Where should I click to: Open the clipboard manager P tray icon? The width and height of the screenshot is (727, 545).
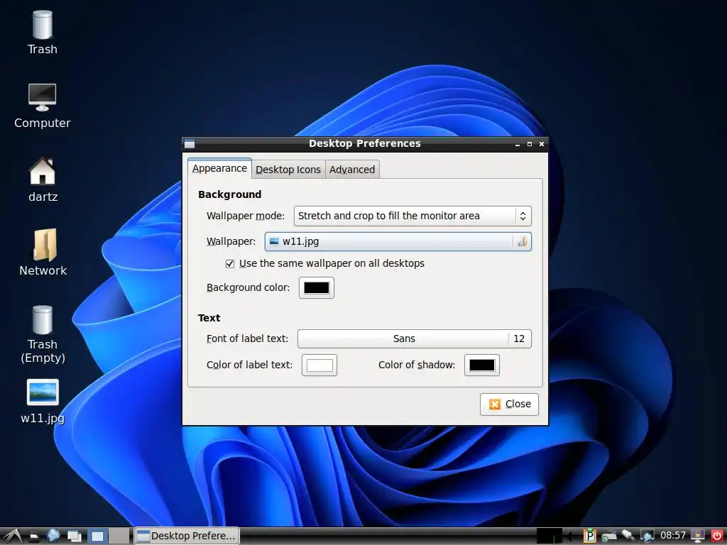click(590, 536)
